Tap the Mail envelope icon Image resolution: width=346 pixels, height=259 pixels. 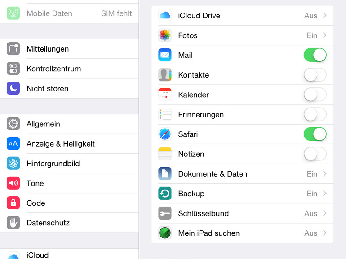(x=165, y=55)
